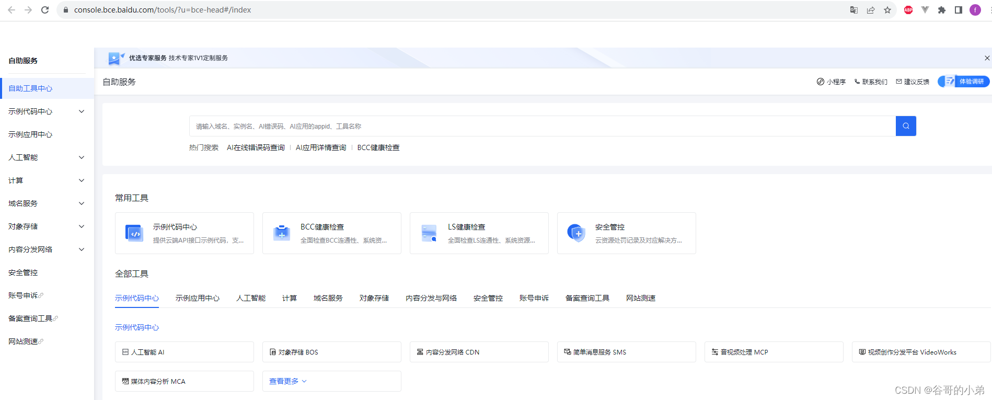Click the 建议反馈 envelope icon
The image size is (992, 400).
tap(899, 82)
